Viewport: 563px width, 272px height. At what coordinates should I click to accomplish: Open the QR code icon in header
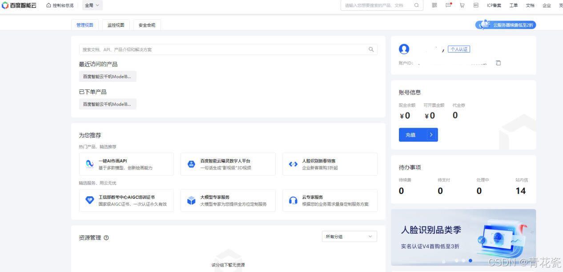[x=434, y=5]
